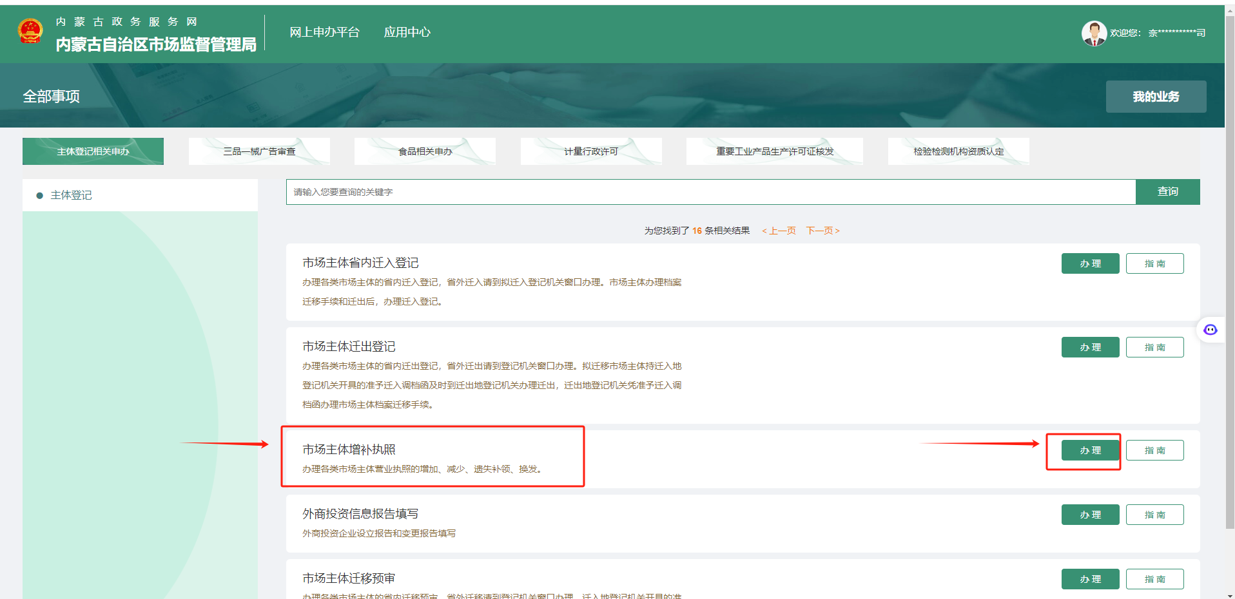The height and width of the screenshot is (599, 1235).
Task: Switch to the 食品相关申办 tab
Action: pos(425,151)
